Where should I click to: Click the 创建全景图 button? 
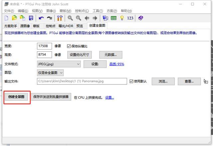[16, 96]
